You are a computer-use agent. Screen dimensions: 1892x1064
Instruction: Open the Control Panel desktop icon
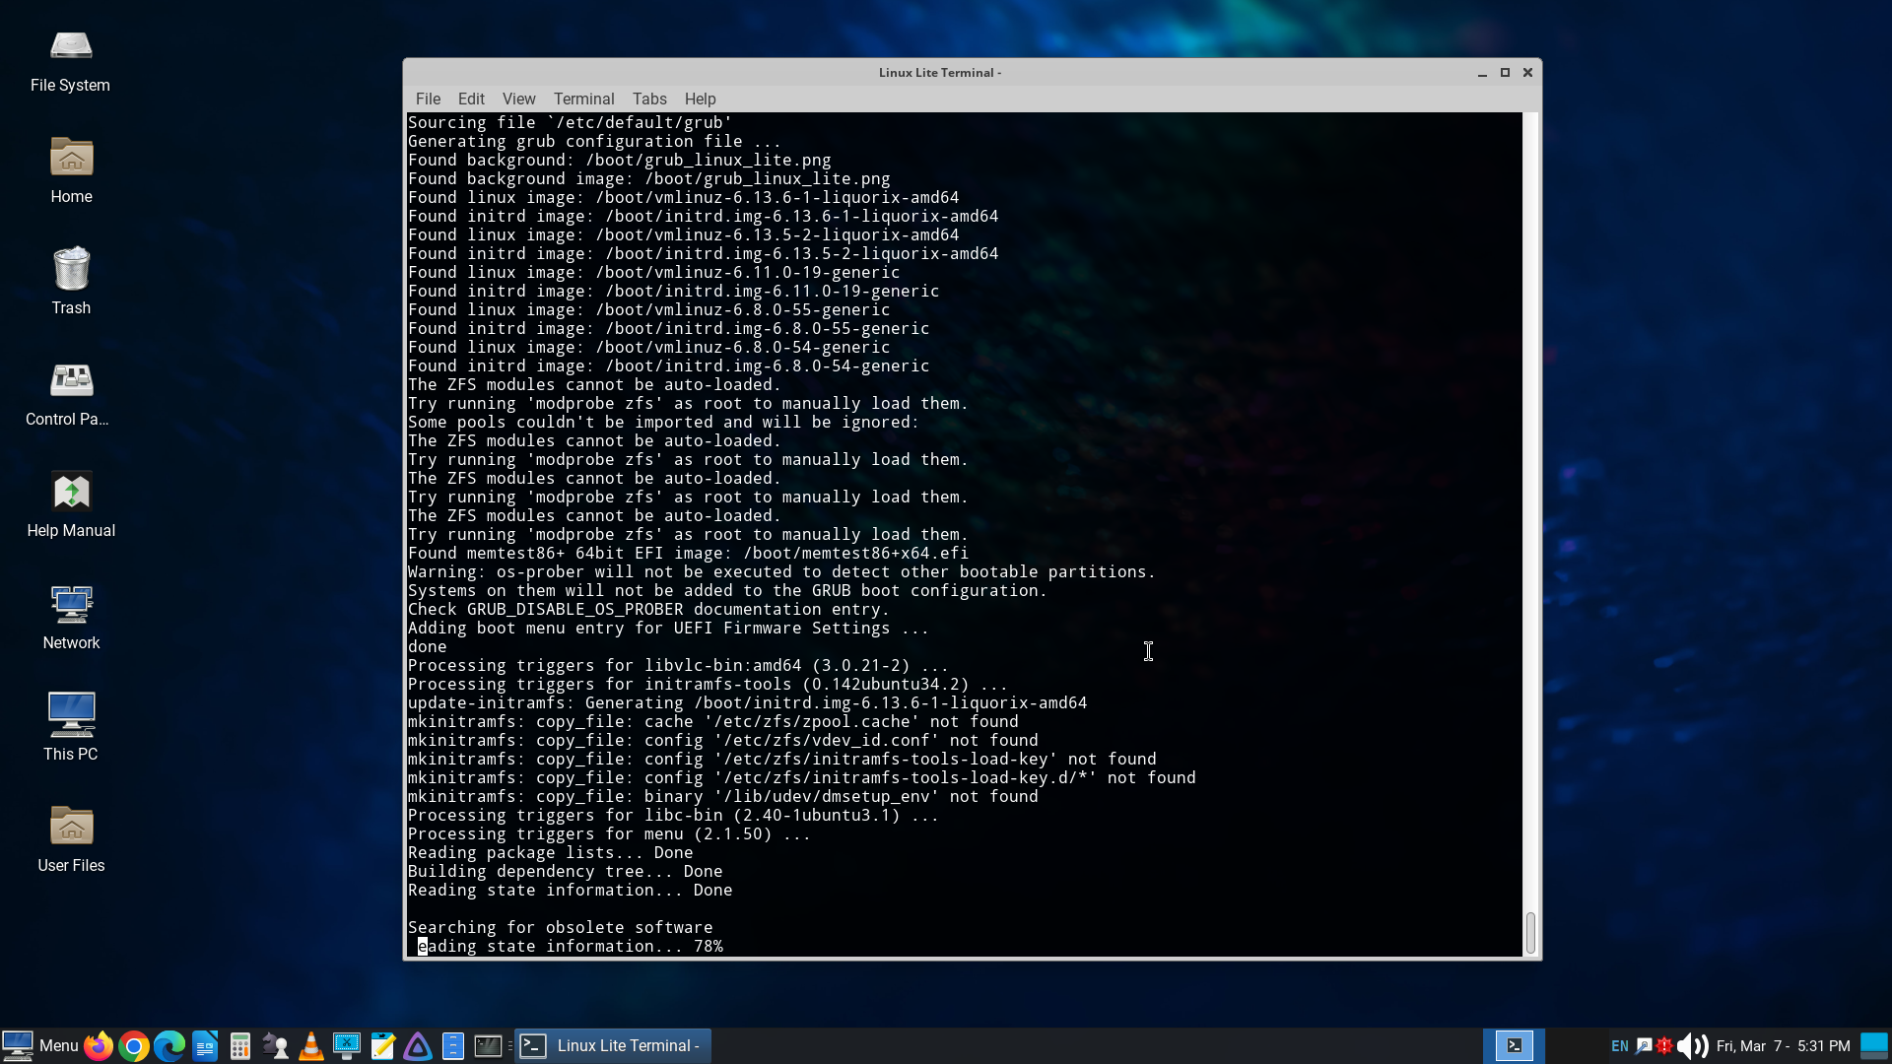point(71,392)
